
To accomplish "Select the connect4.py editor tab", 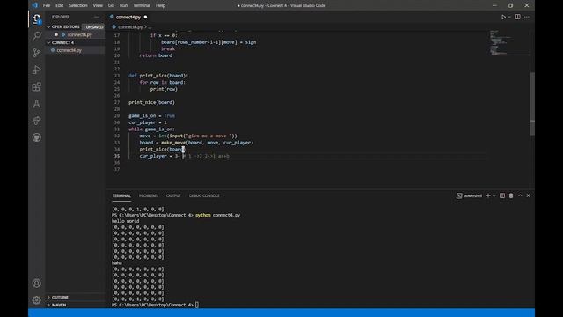I will click(x=128, y=17).
